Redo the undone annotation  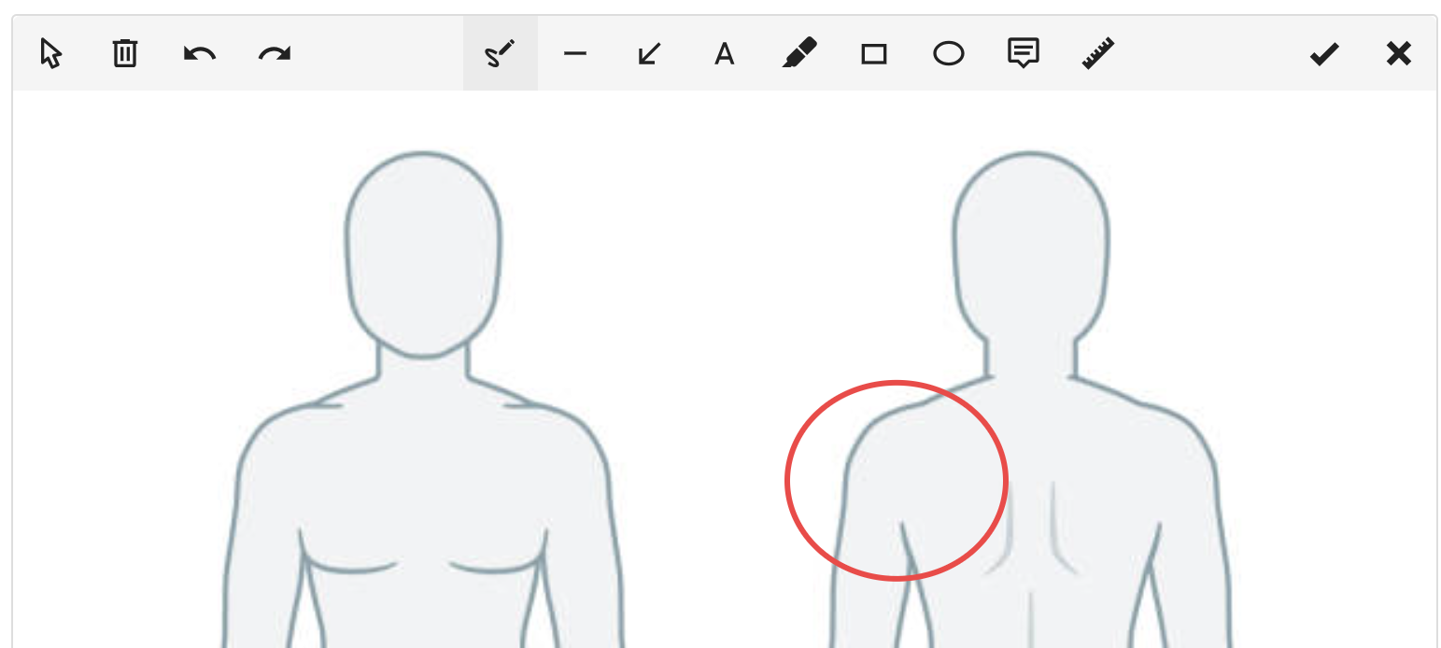coord(275,54)
